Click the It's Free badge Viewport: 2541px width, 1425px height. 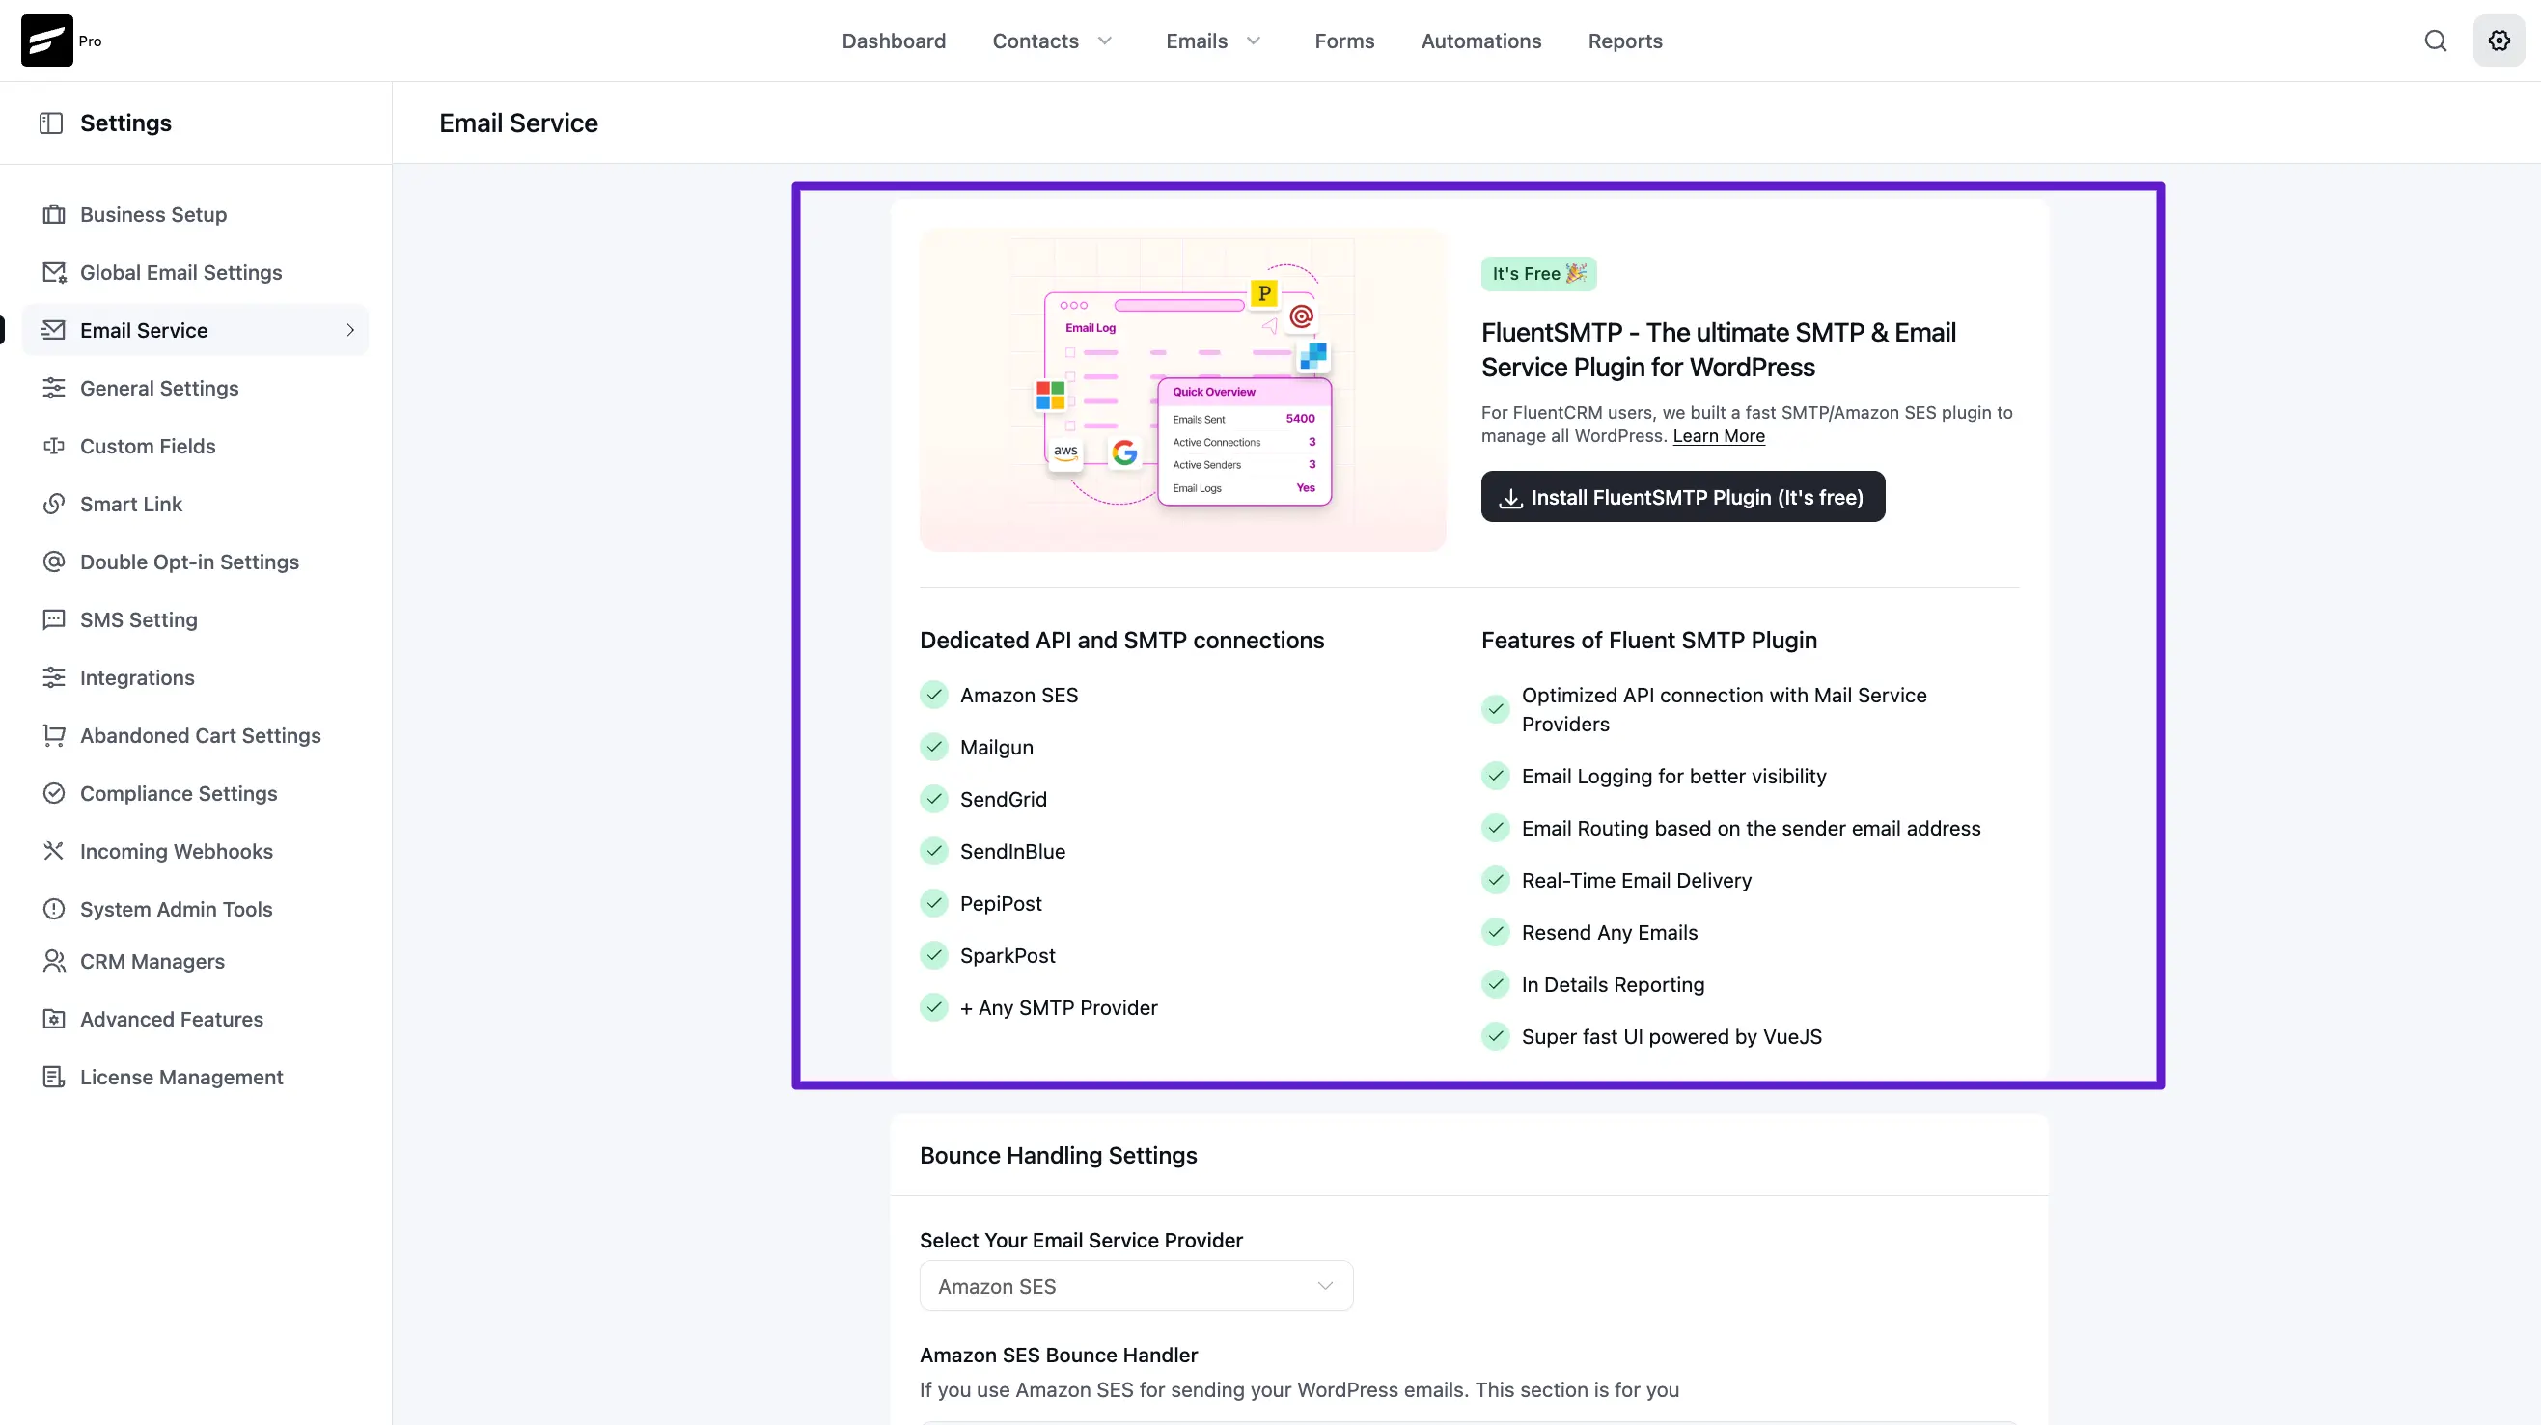point(1537,273)
